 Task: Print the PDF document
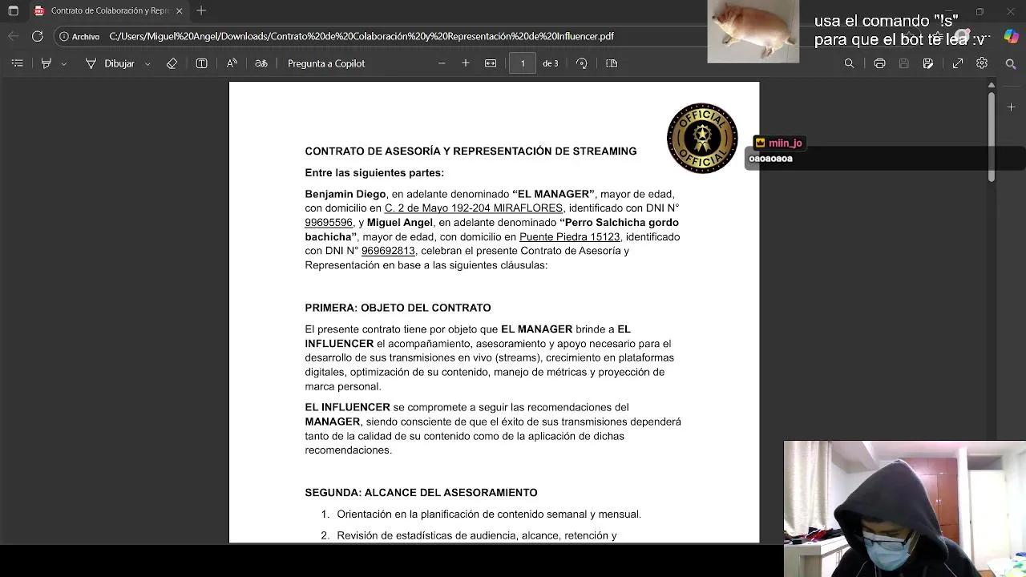click(879, 63)
